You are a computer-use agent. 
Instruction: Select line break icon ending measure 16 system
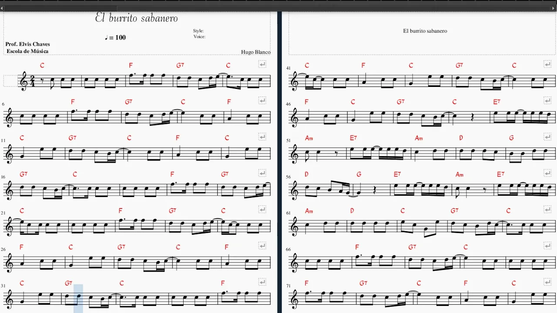coord(262,173)
